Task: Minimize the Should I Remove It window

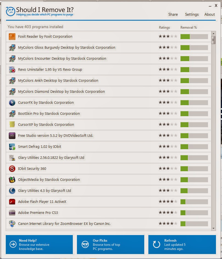Action: click(210, 6)
